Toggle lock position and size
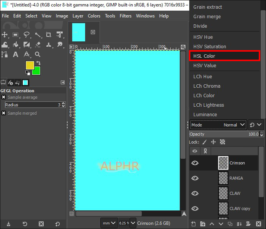266x229 pixels. point(214,142)
